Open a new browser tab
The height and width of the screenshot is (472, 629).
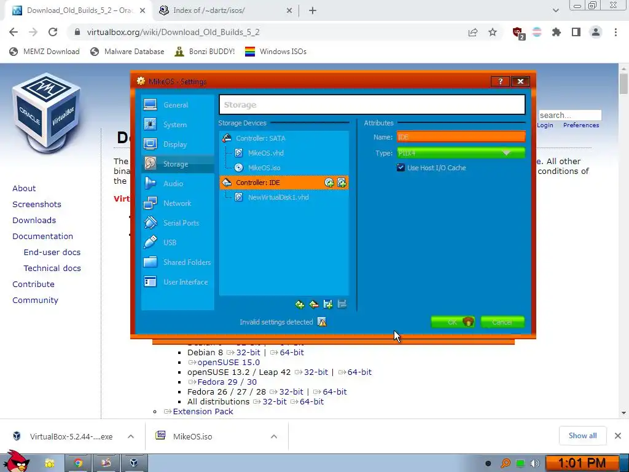[313, 10]
